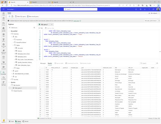Open the help question mark in the header
The image size is (161, 124).
[x=149, y=9]
